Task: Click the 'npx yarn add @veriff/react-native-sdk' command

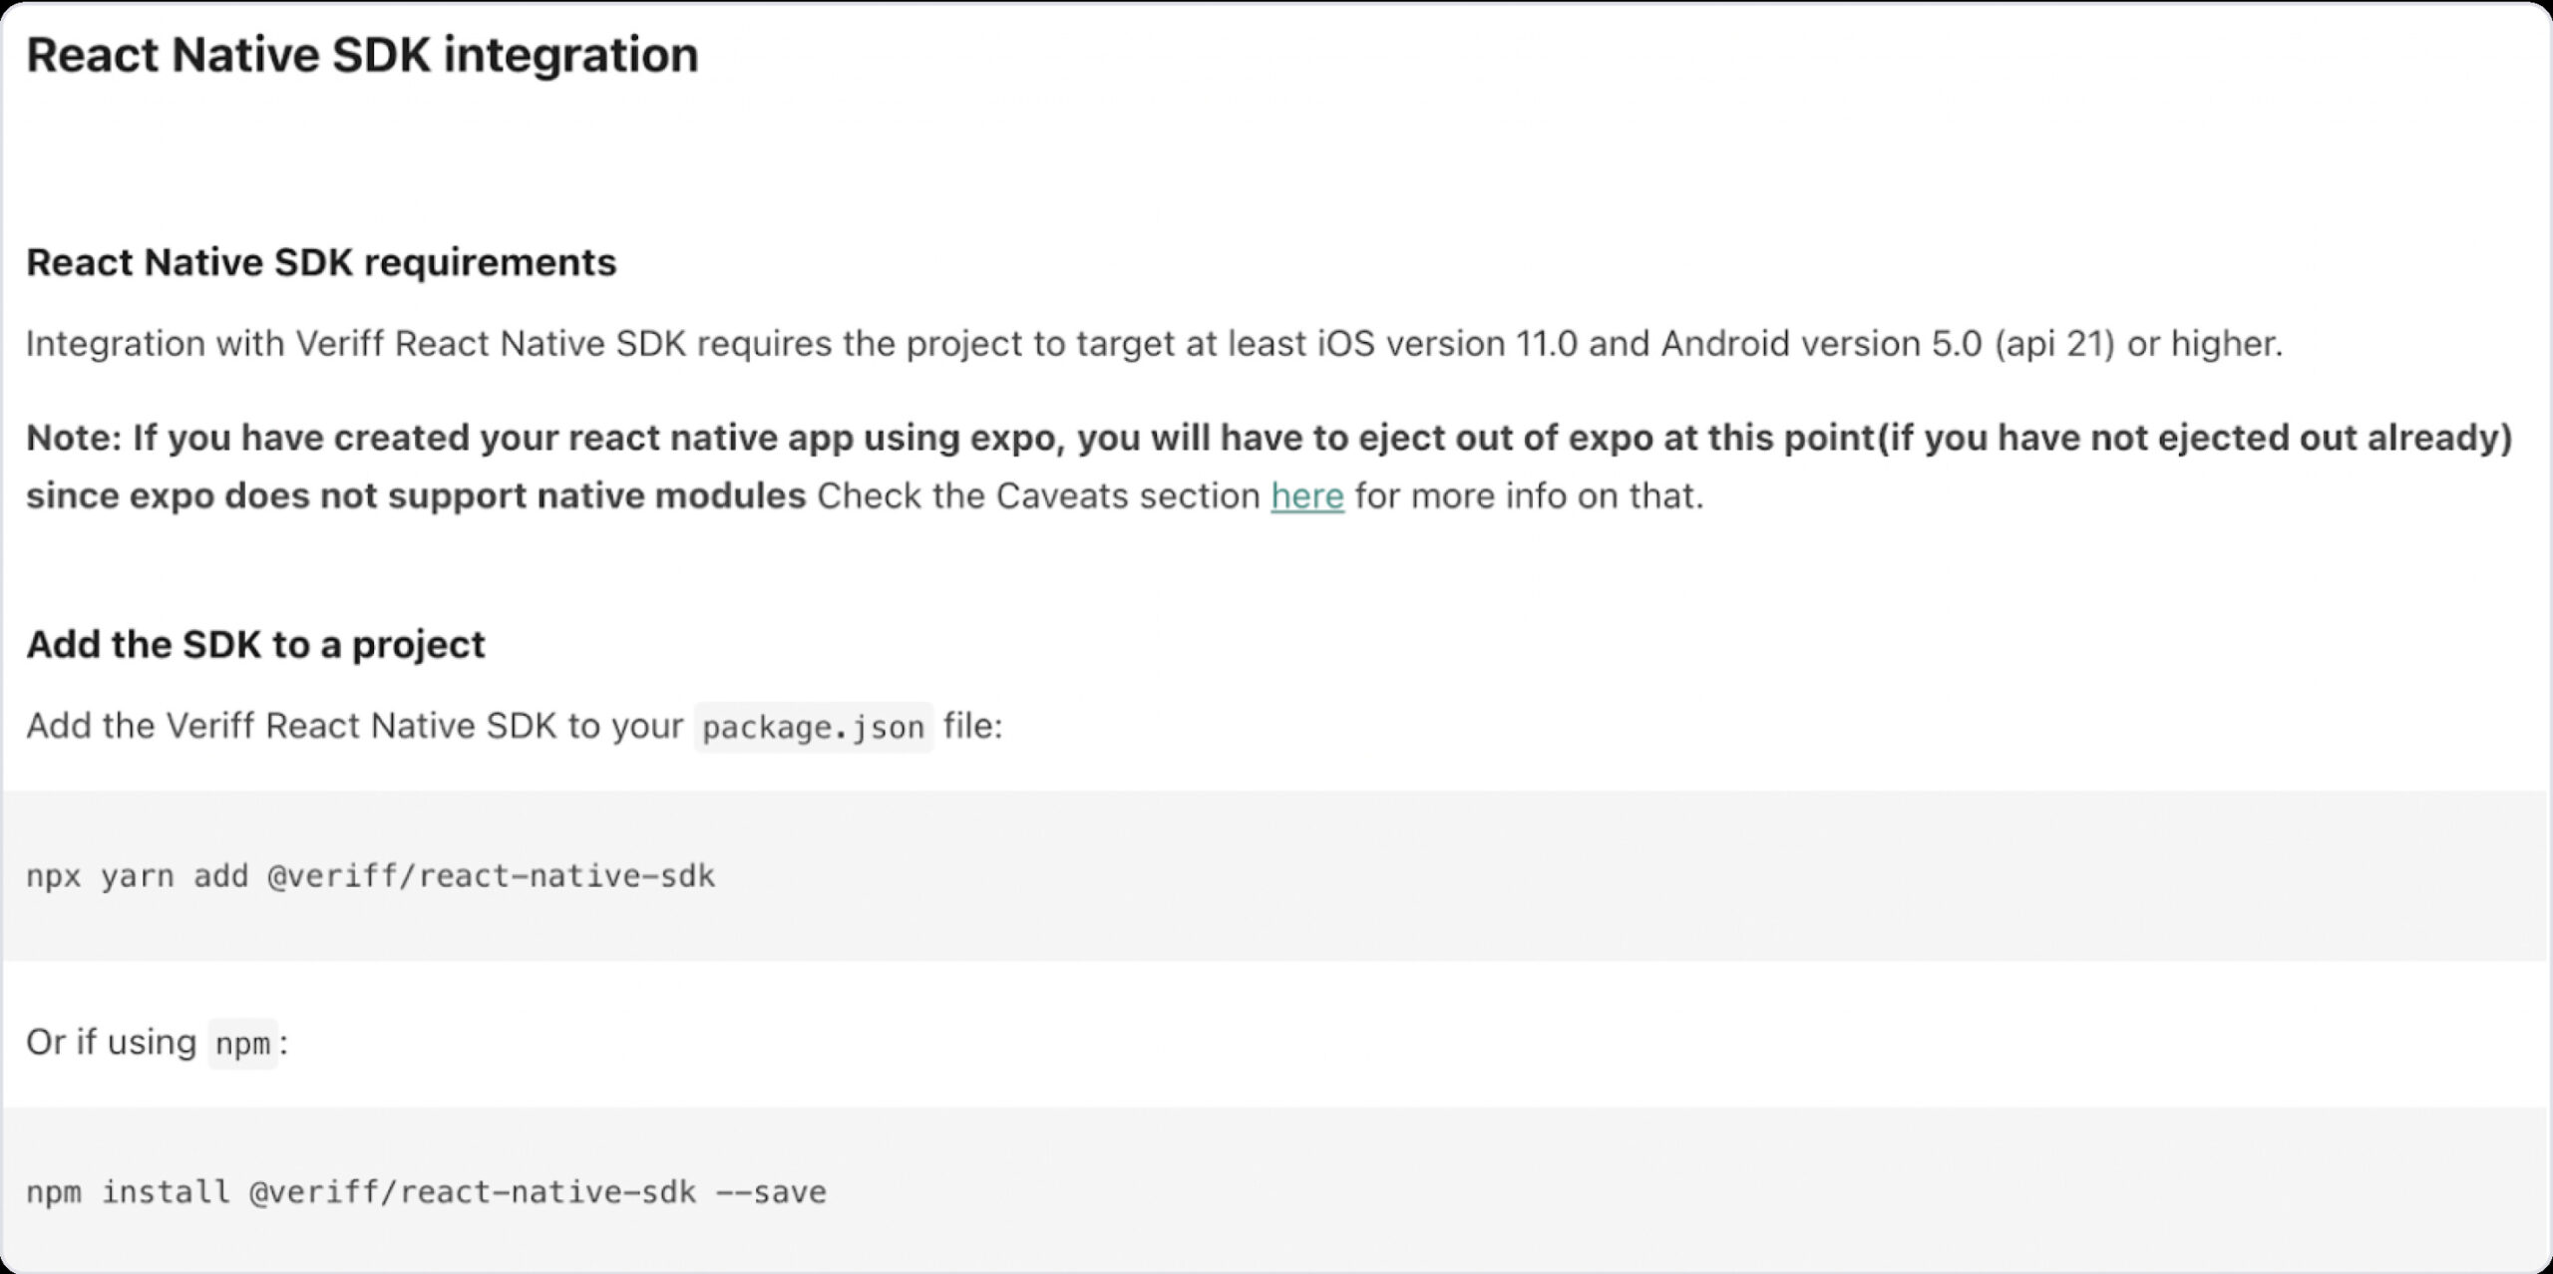Action: (370, 876)
